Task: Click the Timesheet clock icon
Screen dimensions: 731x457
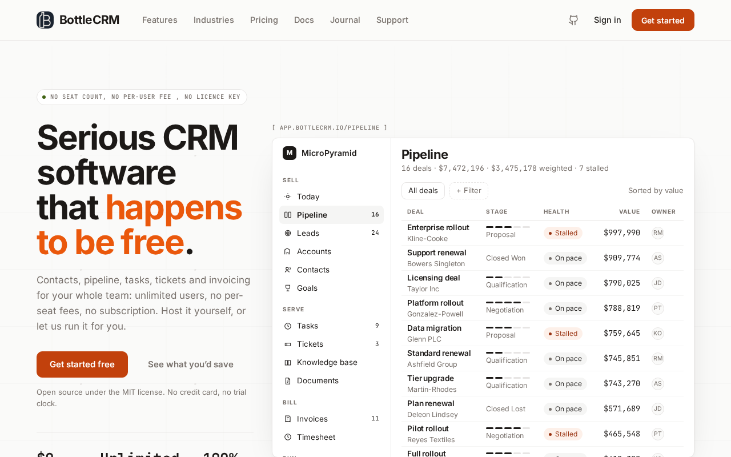Action: pyautogui.click(x=288, y=437)
